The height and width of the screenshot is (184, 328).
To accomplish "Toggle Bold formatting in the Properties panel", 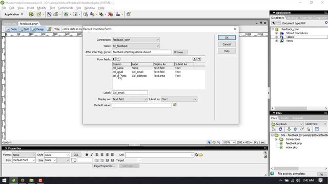I will click(x=87, y=155).
